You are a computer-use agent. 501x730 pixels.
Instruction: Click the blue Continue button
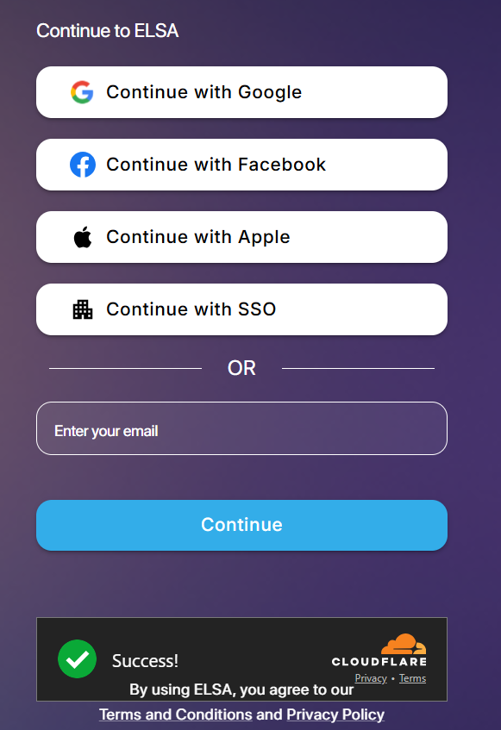pos(241,525)
